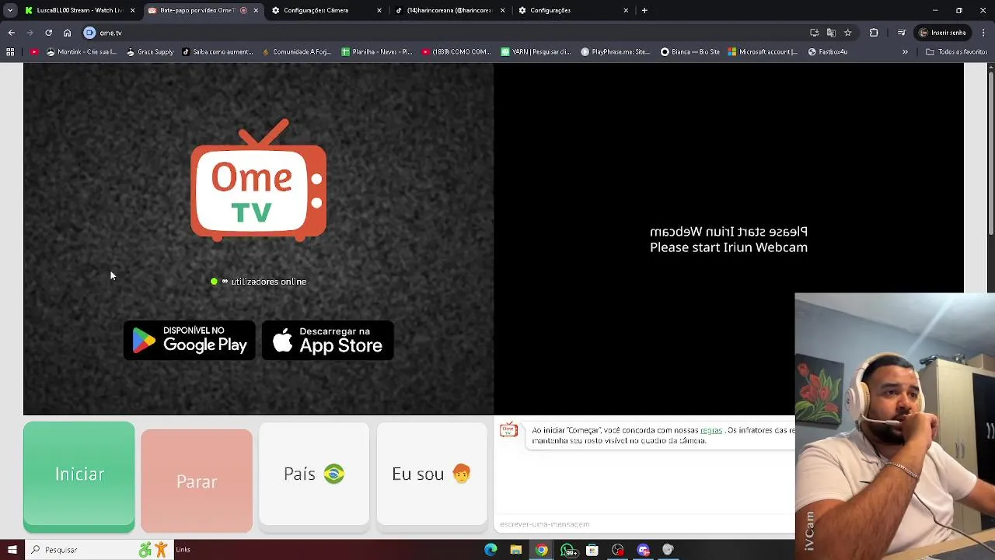Click the Ome TV logo
995x560 pixels.
pyautogui.click(x=258, y=180)
